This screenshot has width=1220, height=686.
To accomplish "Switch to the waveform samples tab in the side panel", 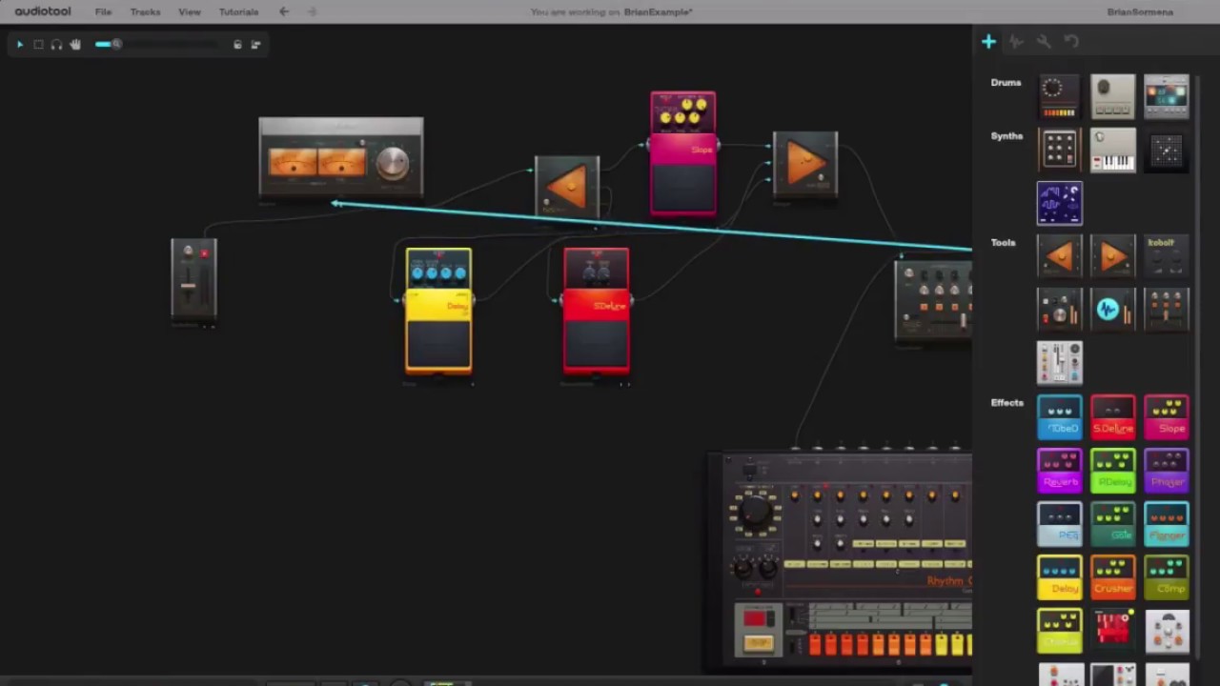I will [x=1016, y=42].
